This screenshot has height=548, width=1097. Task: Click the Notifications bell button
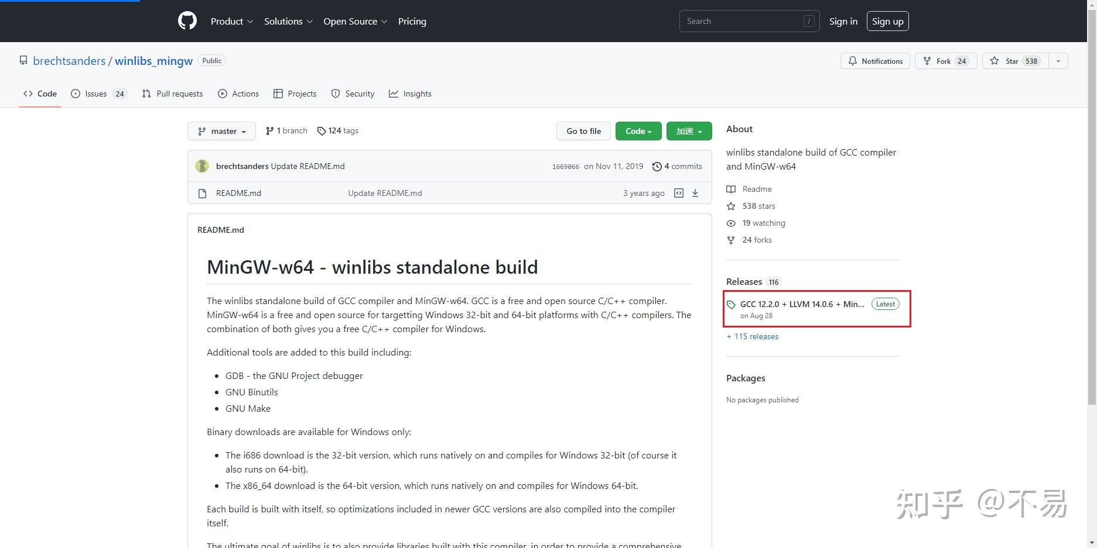click(x=875, y=61)
